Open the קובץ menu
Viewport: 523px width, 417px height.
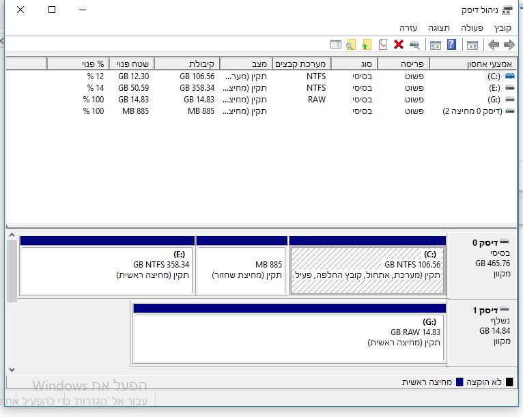pyautogui.click(x=503, y=28)
